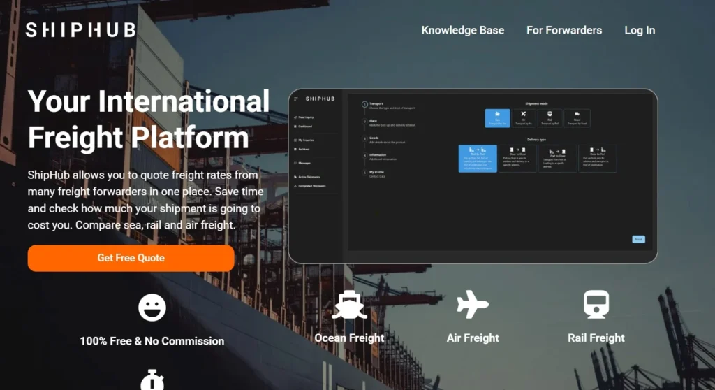Select the Door to Door delivery type
Viewport: 715px width, 390px height.
[x=517, y=159]
